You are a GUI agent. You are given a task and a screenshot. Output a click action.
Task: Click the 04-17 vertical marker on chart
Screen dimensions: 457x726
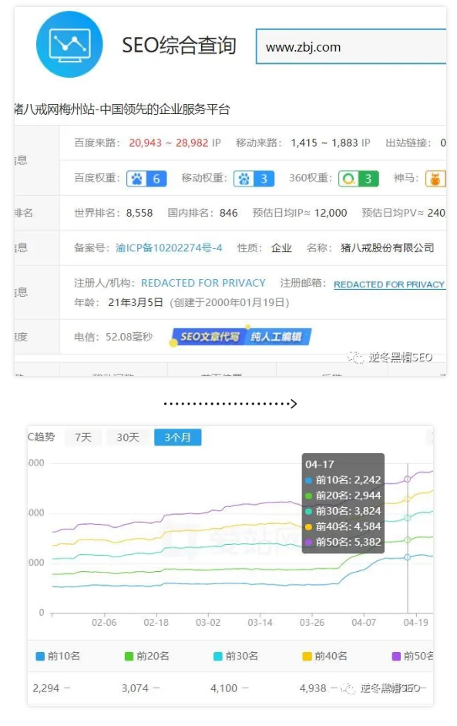click(x=408, y=538)
